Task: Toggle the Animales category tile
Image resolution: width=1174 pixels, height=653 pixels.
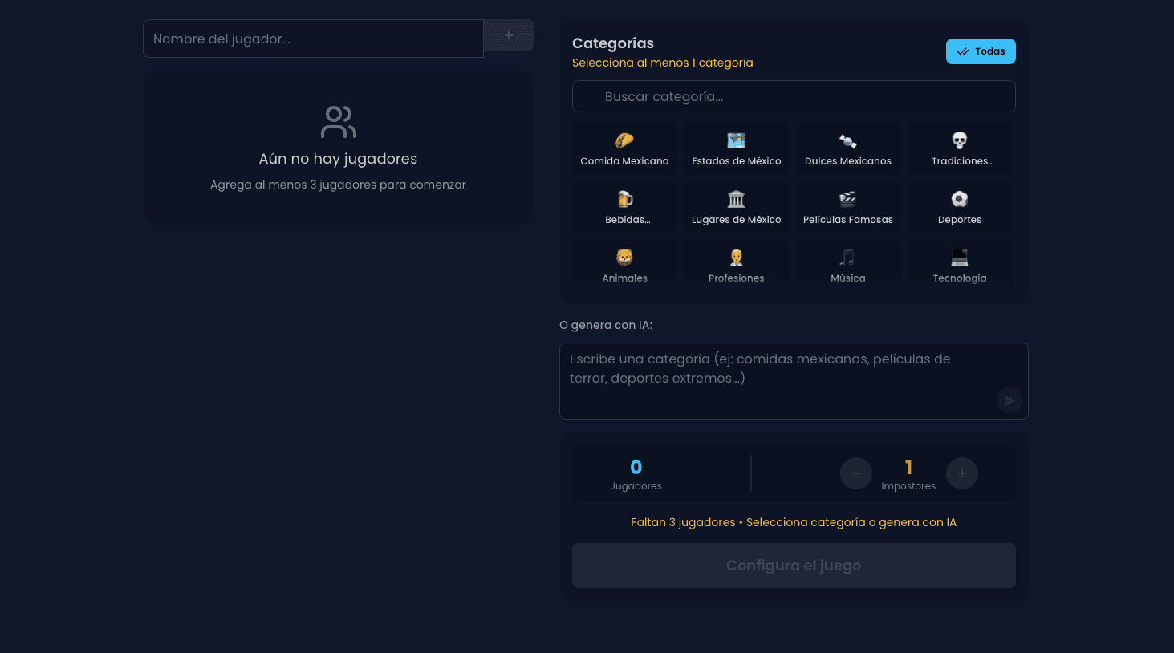Action: coord(624,266)
